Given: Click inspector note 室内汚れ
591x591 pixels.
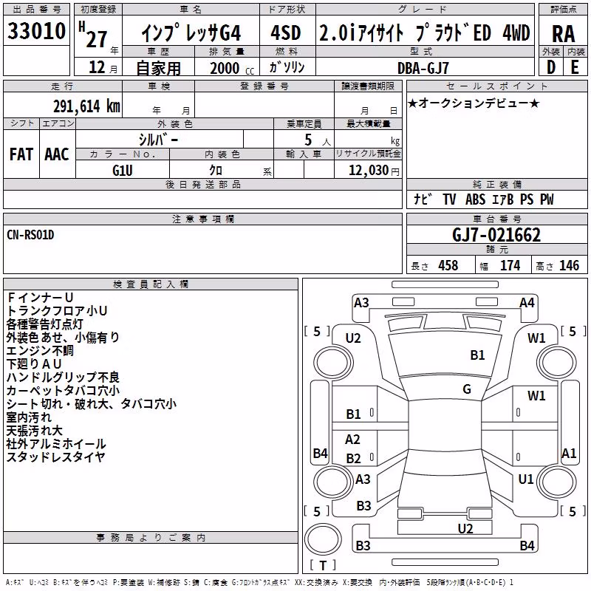Looking at the screenshot, I should 29,417.
